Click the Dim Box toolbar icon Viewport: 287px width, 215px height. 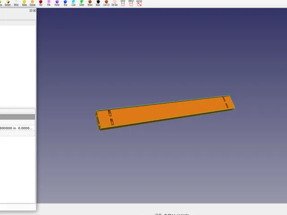(x=115, y=3)
